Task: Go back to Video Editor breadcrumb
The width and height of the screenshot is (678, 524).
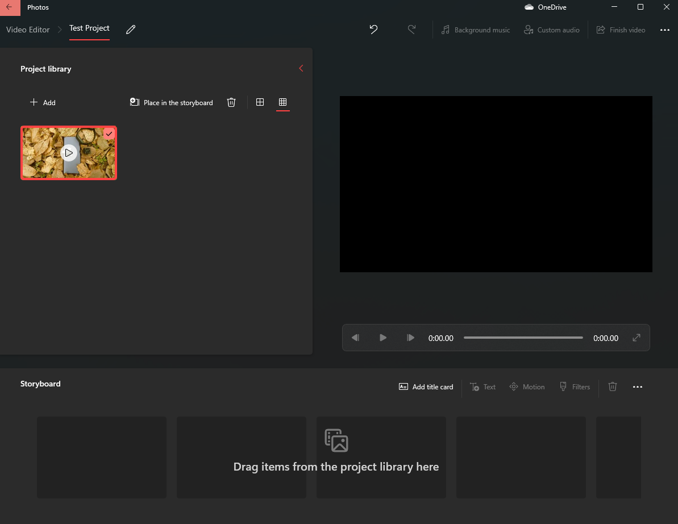Action: pos(28,30)
